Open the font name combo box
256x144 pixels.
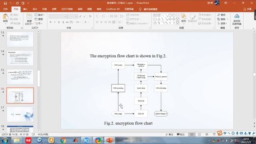click(x=58, y=16)
